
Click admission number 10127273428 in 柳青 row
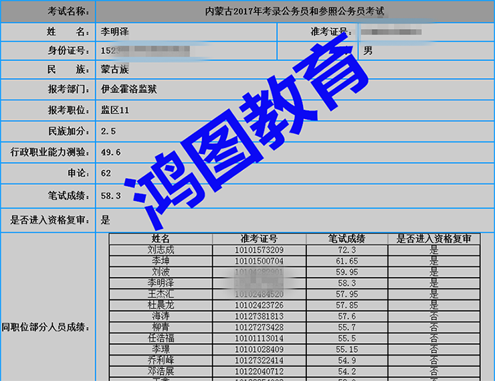pyautogui.click(x=259, y=327)
